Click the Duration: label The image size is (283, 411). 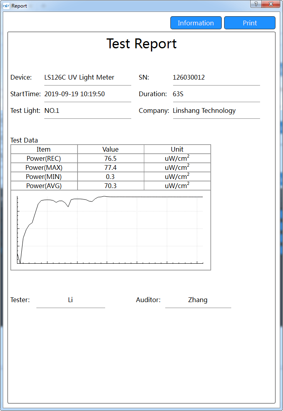click(x=153, y=94)
